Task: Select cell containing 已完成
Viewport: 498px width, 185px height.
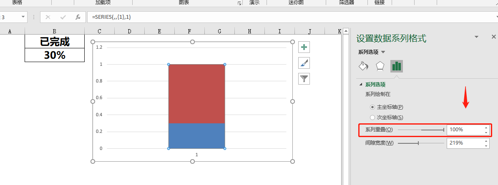Action: [55, 42]
